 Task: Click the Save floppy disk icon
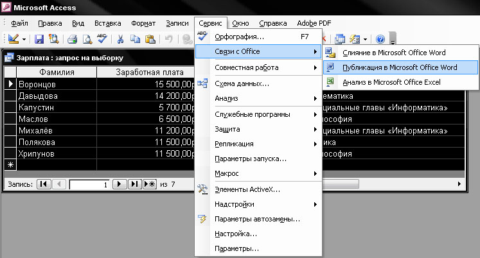pyautogui.click(x=39, y=39)
